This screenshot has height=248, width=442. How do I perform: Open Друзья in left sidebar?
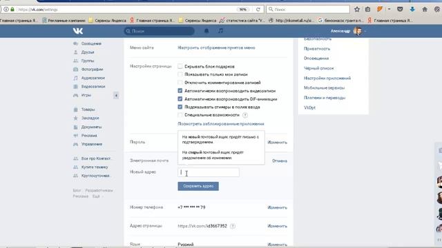pyautogui.click(x=88, y=52)
